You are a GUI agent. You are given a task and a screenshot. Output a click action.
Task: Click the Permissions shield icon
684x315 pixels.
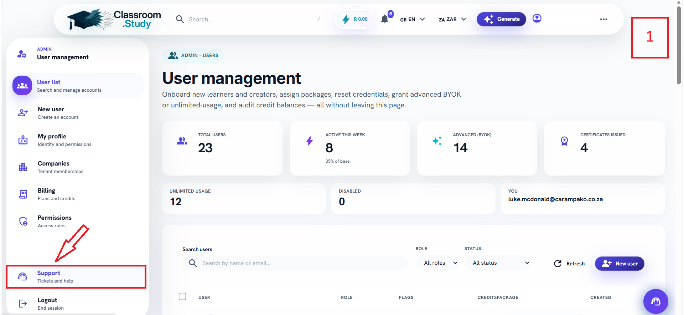23,221
